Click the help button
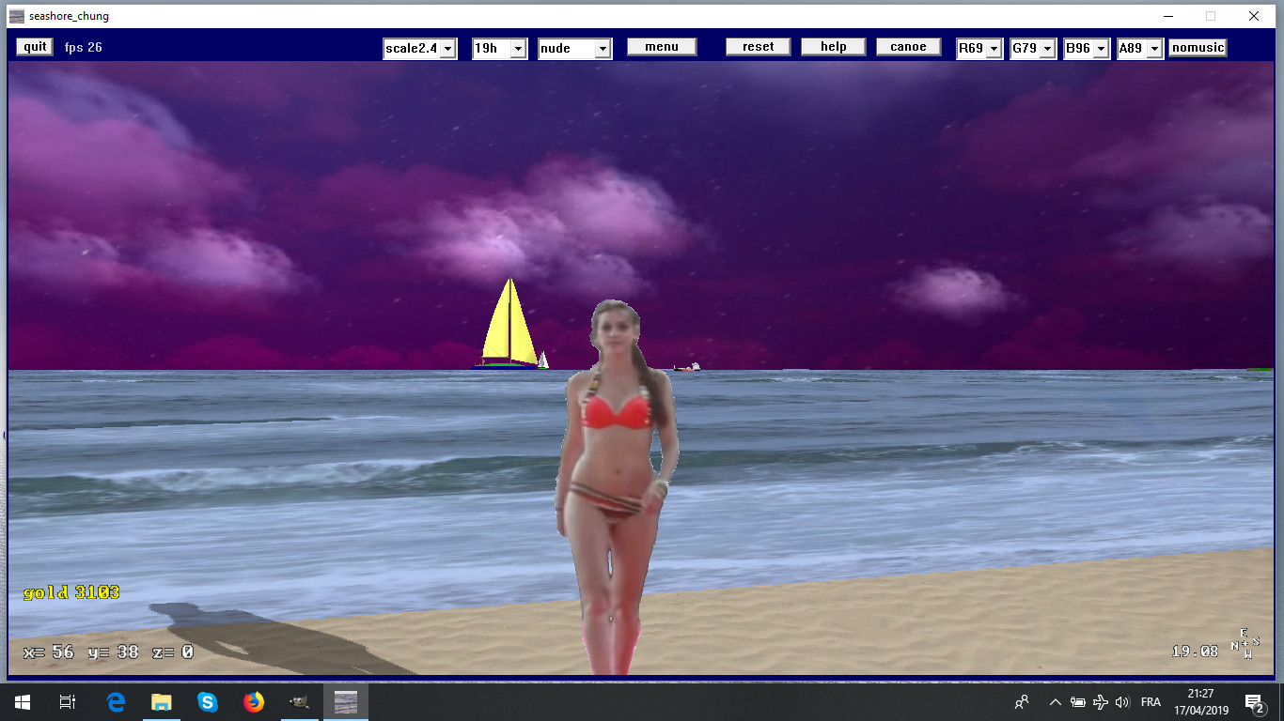 [x=834, y=47]
